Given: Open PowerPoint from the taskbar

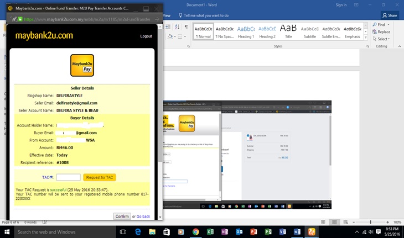Looking at the screenshot, I should click(253, 232).
